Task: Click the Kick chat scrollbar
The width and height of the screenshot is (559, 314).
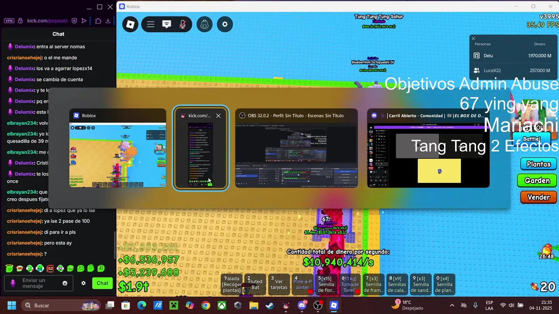Action: pos(115,244)
